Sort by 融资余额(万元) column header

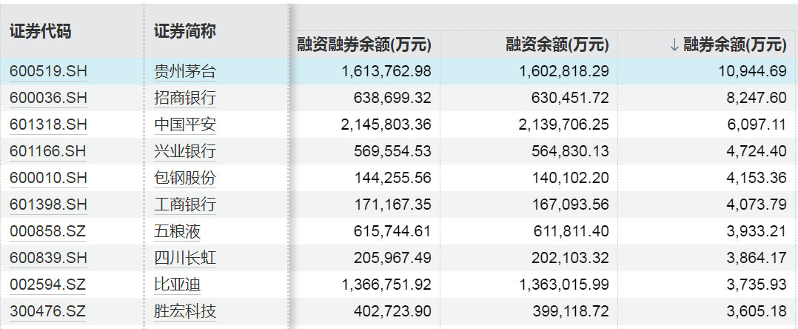(x=557, y=44)
